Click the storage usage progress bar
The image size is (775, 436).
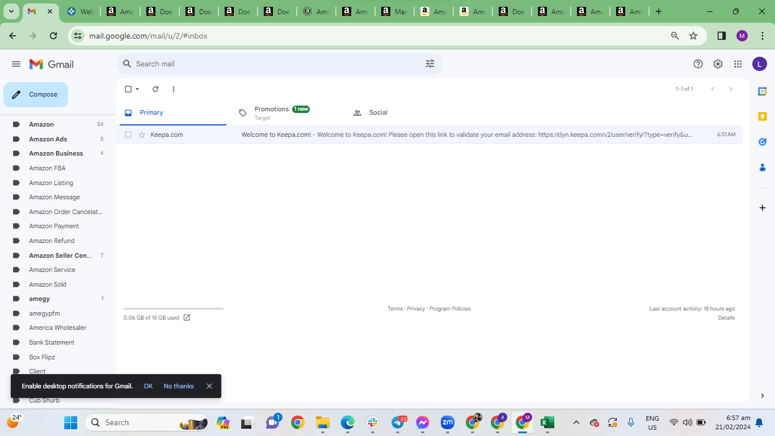click(x=174, y=309)
